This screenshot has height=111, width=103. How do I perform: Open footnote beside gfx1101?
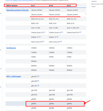tap(38, 86)
